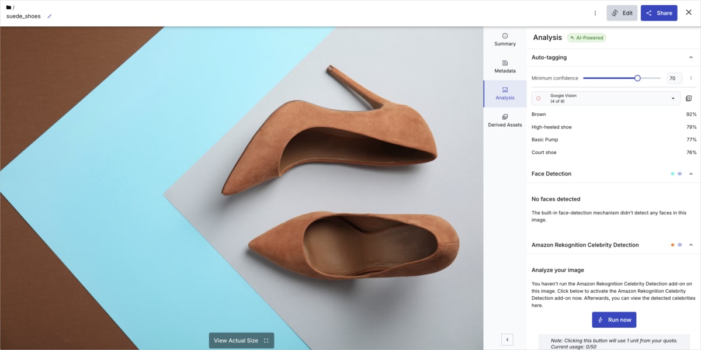Toggle Face Detection overlay eye icon
This screenshot has width=701, height=350.
[x=680, y=174]
